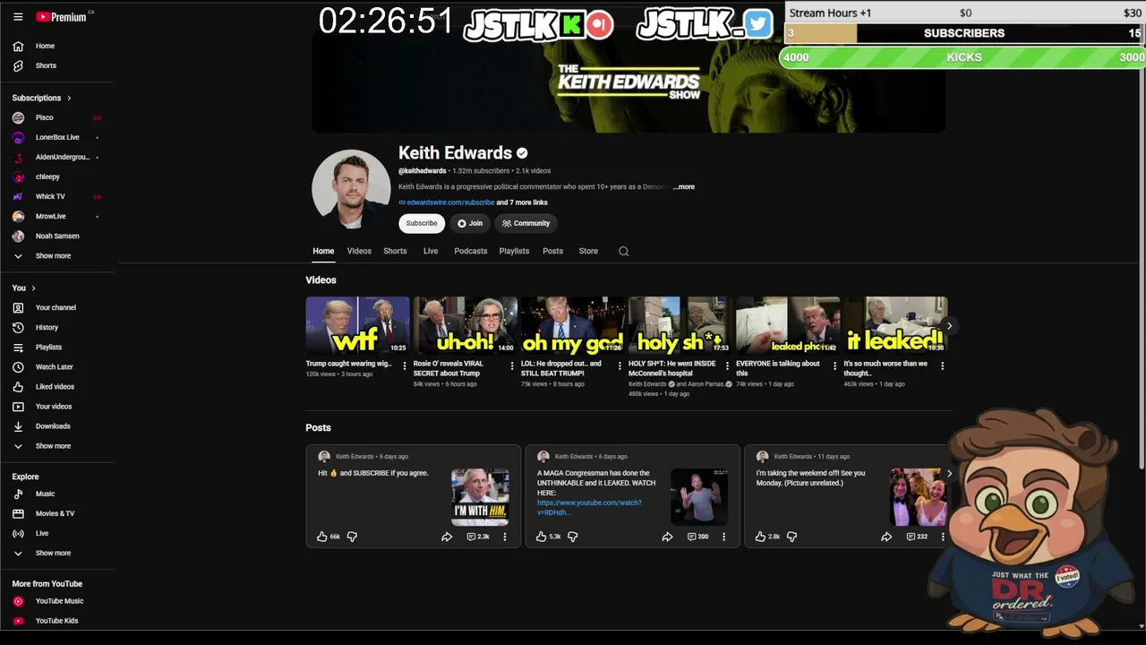Open Shorts in the sidebar
The height and width of the screenshot is (645, 1146).
tap(46, 65)
